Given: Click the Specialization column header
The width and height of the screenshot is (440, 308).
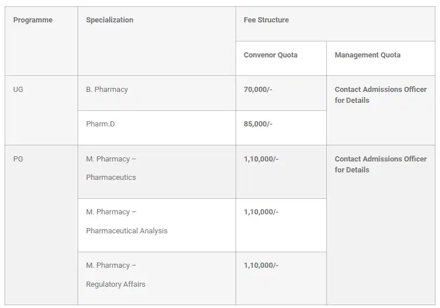Looking at the screenshot, I should tap(110, 20).
